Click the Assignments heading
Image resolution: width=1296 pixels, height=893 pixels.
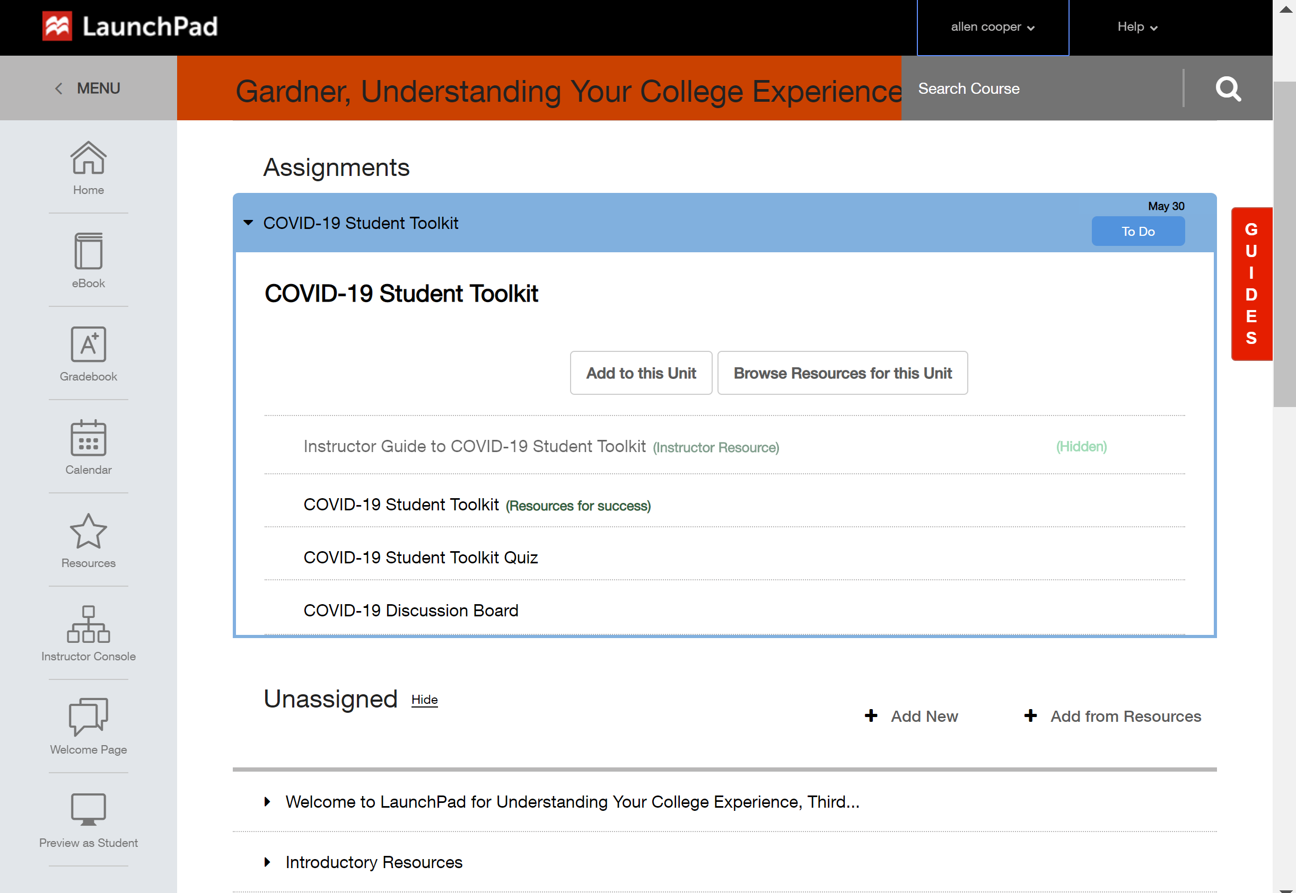pos(336,167)
